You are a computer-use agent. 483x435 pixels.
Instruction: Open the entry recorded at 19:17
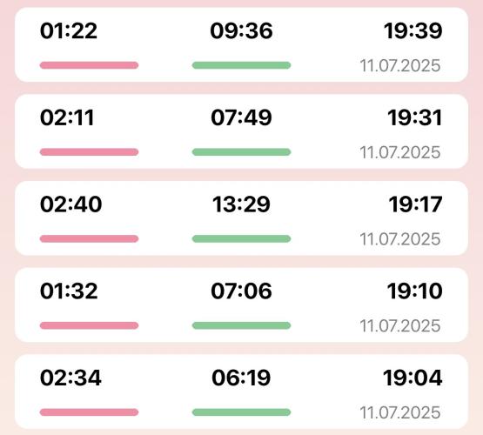[242, 218]
